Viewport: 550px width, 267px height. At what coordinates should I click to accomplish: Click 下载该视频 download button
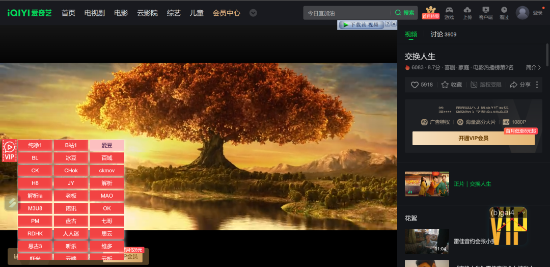tap(361, 24)
